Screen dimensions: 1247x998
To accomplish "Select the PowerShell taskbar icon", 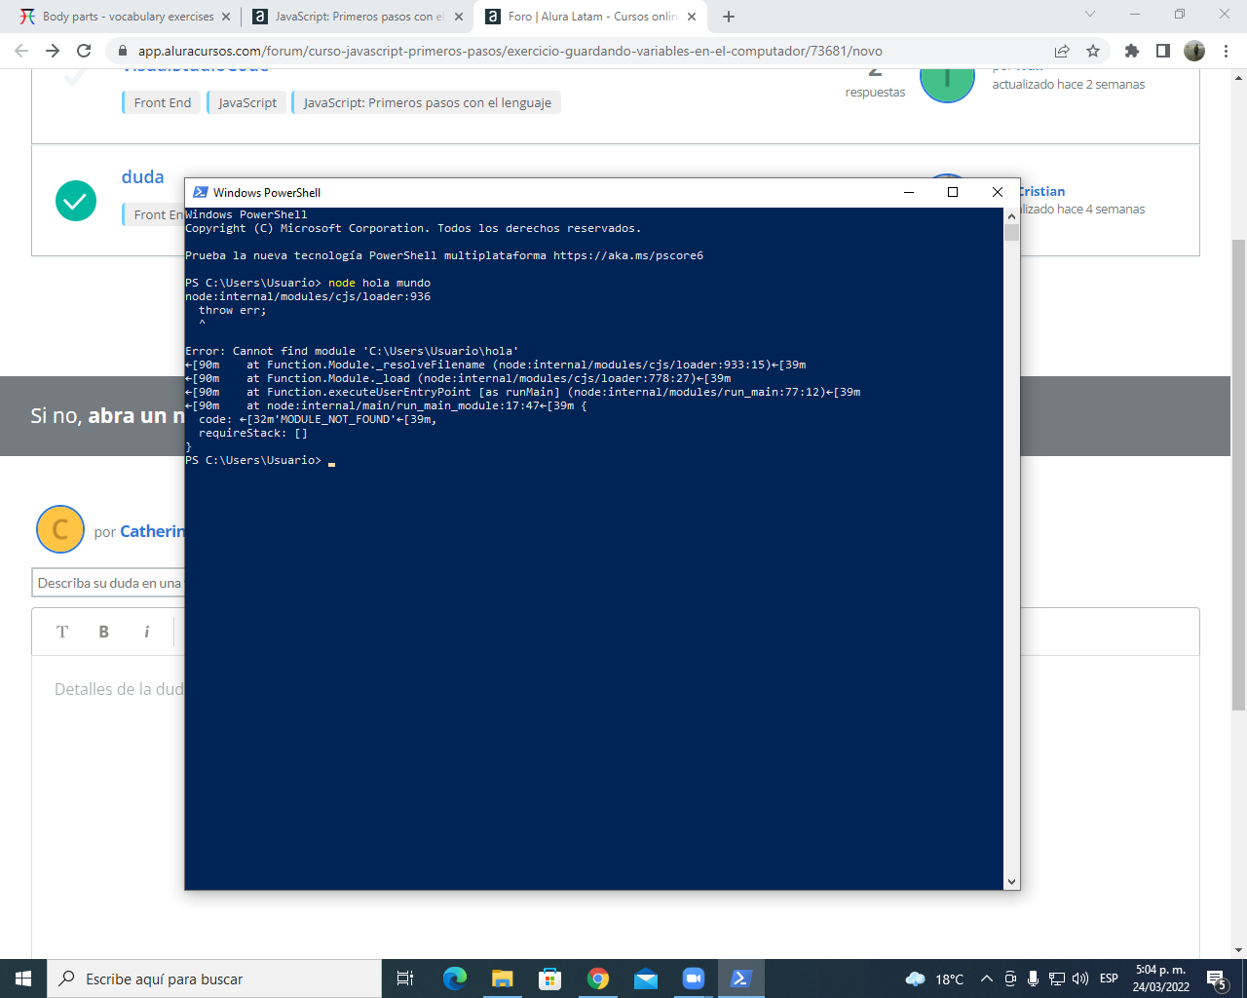I will tap(741, 979).
